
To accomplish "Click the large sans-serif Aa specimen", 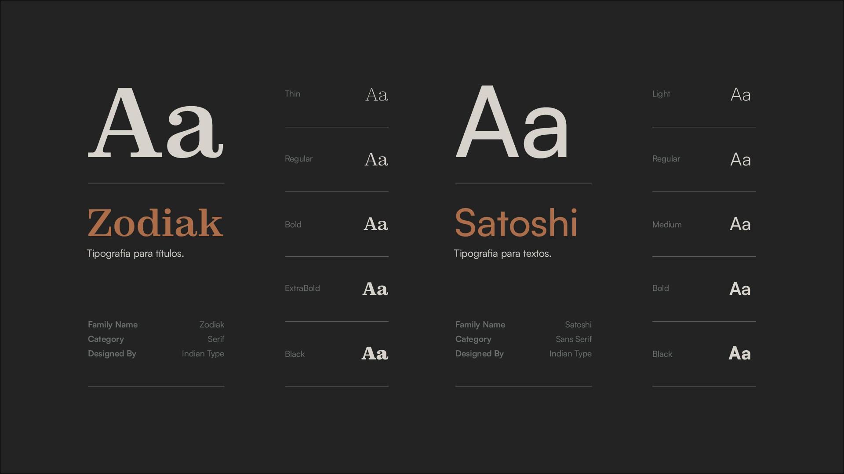I will 512,123.
